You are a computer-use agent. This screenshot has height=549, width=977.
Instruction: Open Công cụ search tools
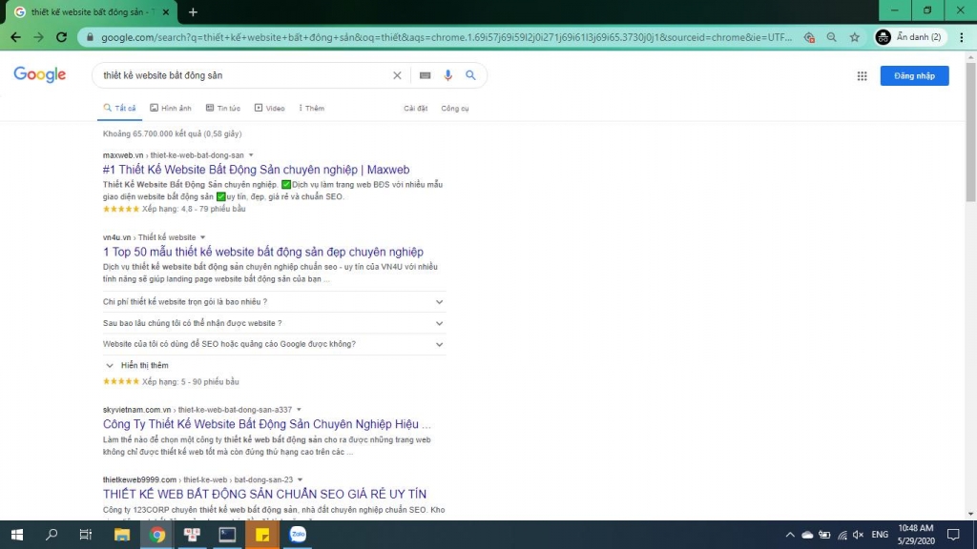[455, 109]
